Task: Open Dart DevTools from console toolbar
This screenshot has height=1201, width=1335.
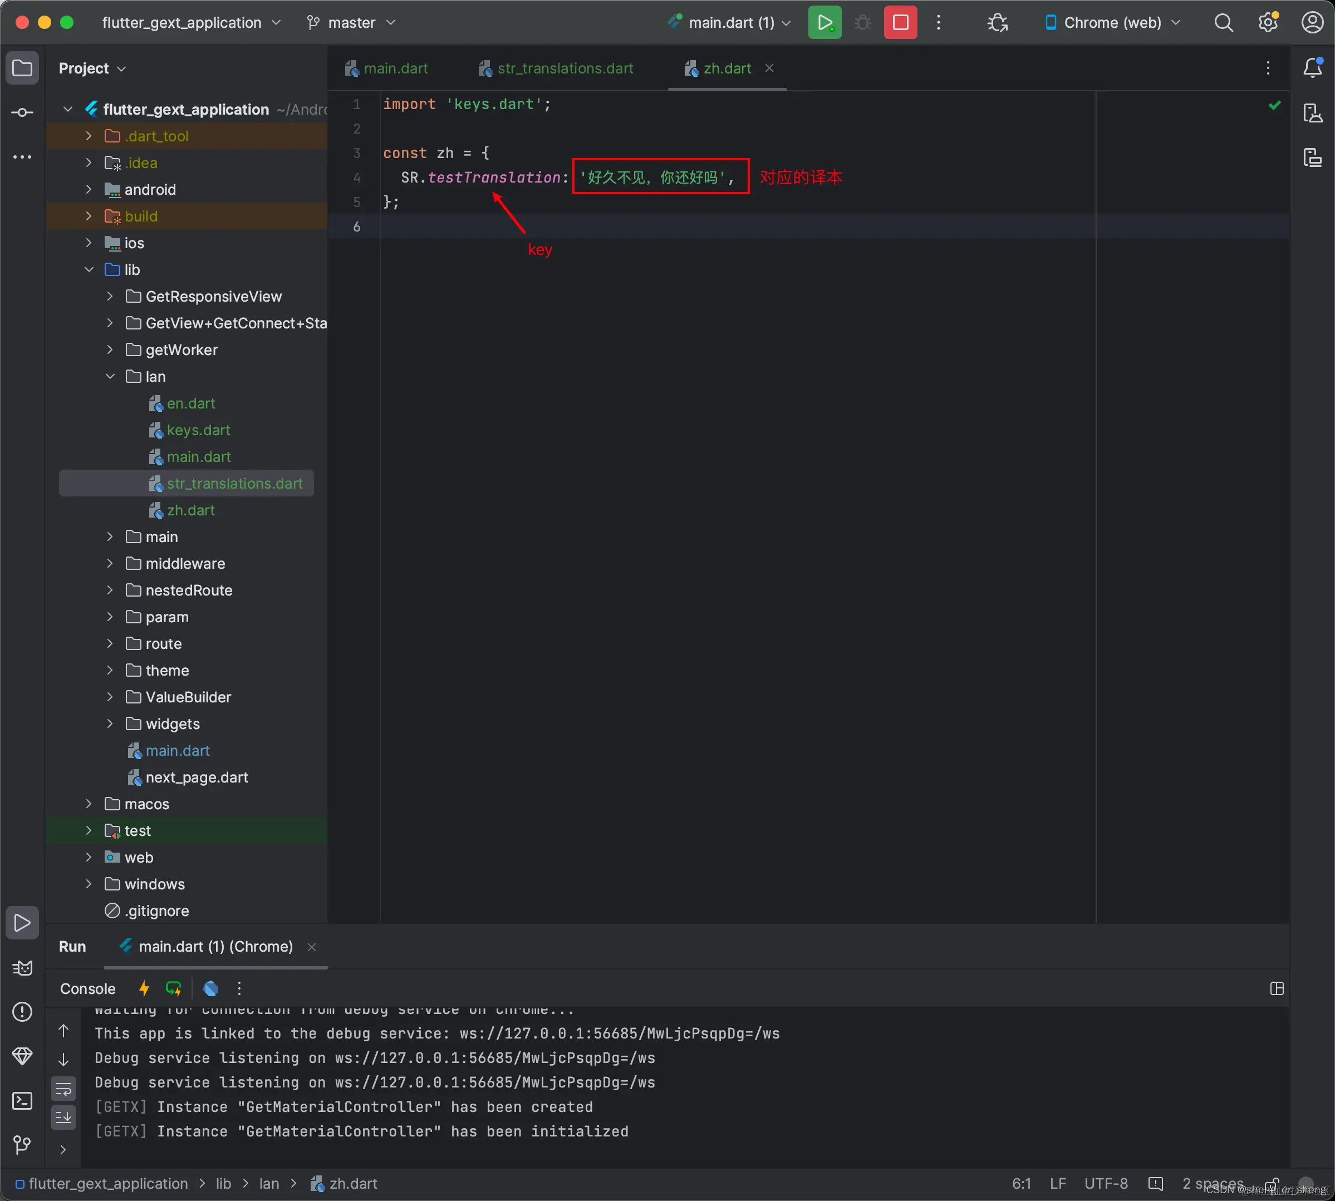Action: click(x=210, y=988)
